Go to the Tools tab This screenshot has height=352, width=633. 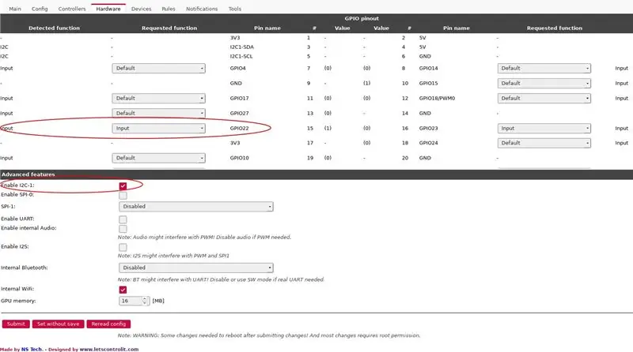click(234, 9)
